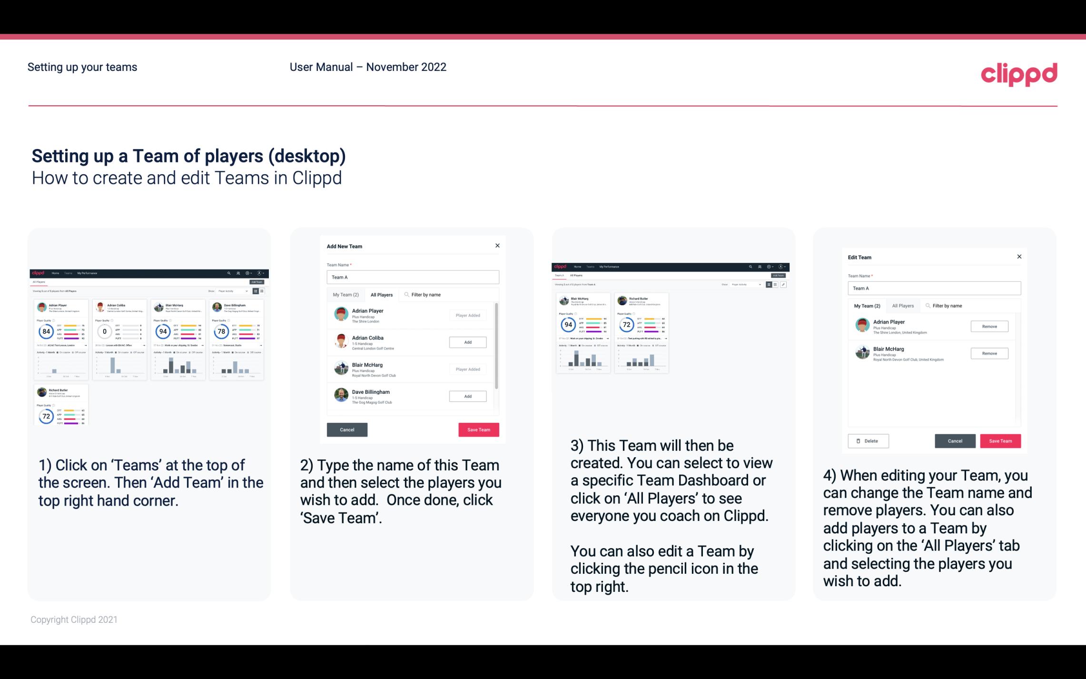Click the pencil edit icon top right dashboard
Viewport: 1086px width, 679px height.
(x=784, y=286)
